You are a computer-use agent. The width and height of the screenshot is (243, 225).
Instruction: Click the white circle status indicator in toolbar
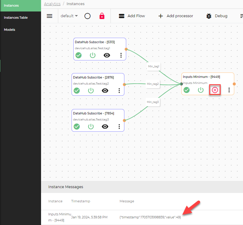(88, 16)
